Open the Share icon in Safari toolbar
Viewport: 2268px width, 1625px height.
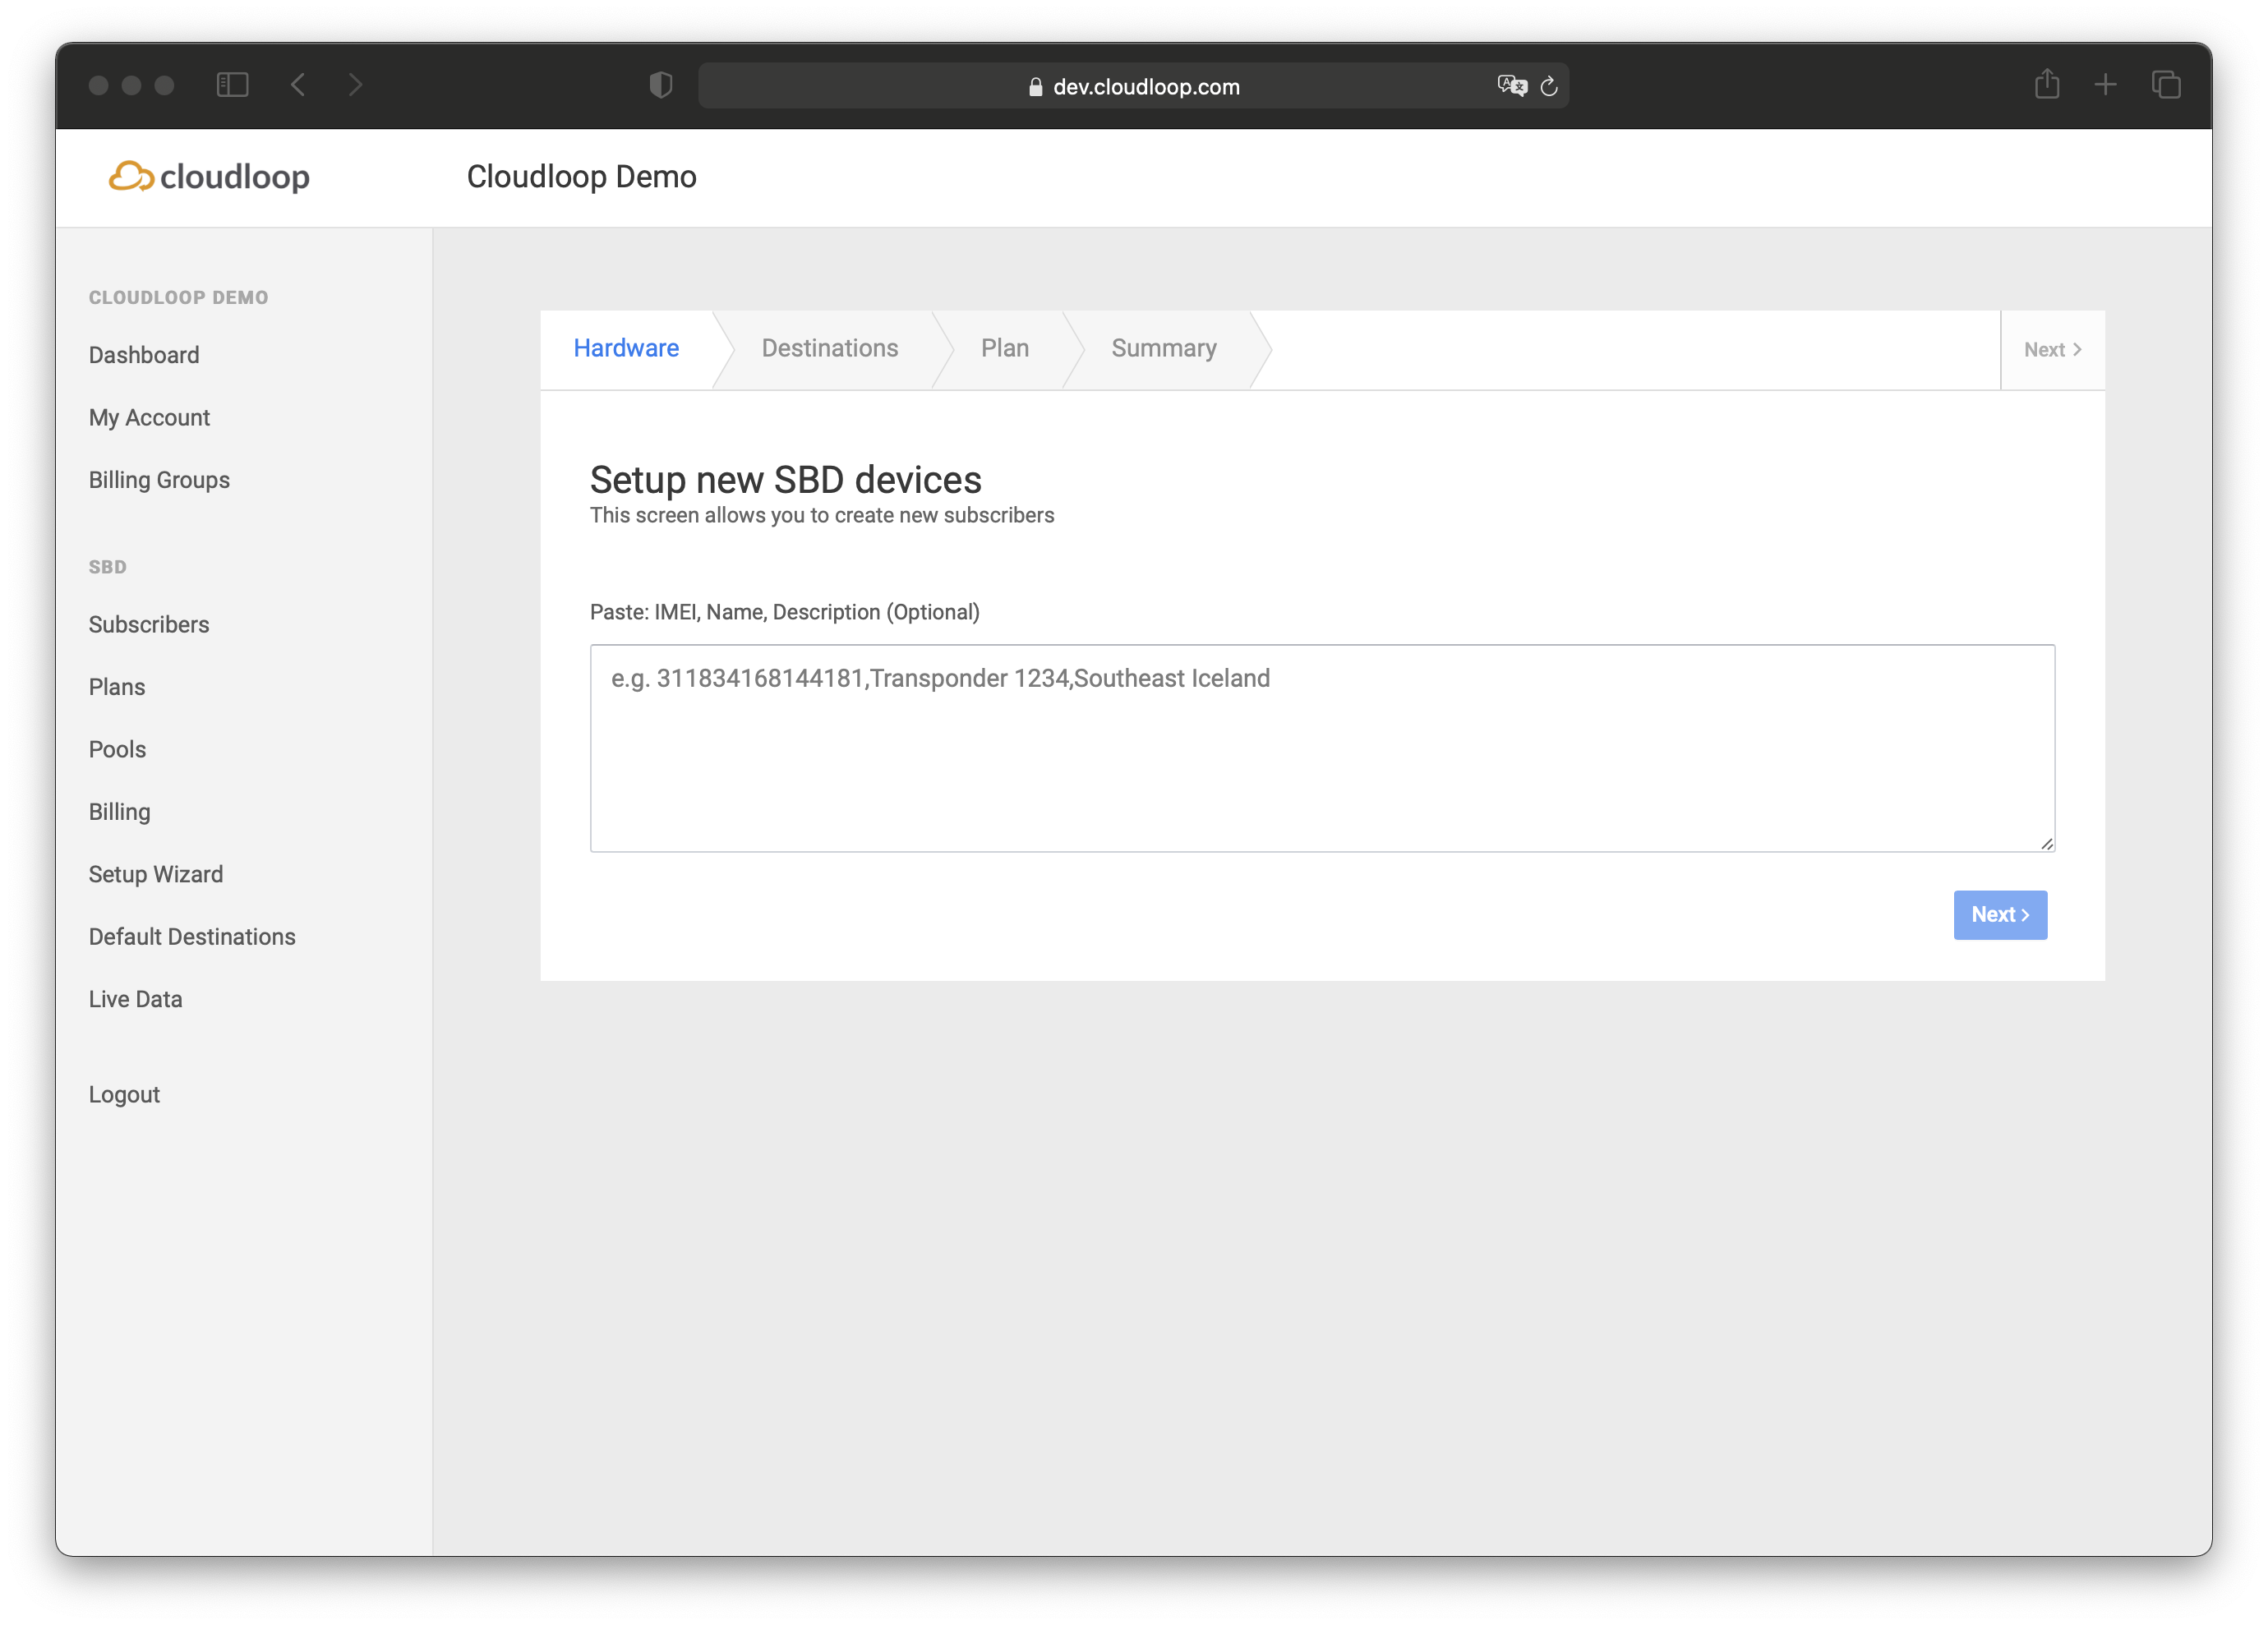(2046, 84)
